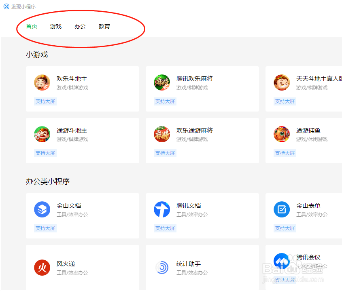Screen dimensions: 342x291
Task: Select the 腾讯欢乐麻将 icon
Action: 162,82
